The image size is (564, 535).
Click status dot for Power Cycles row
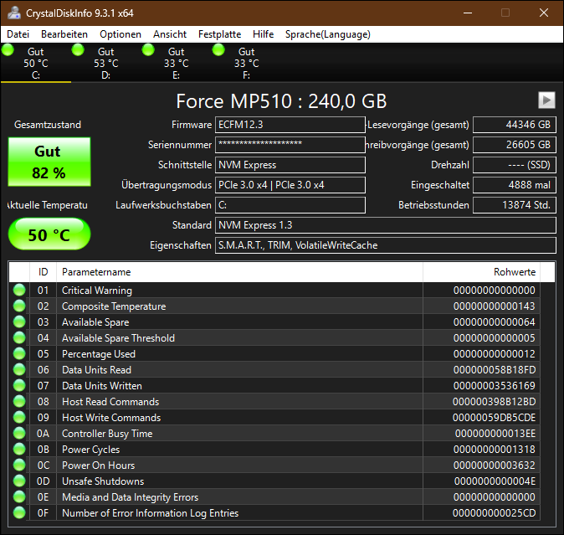[x=19, y=449]
